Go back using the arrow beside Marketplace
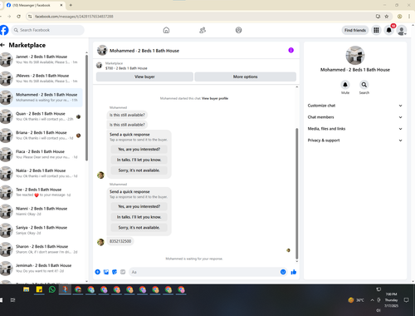Viewport: 415px width, 316px height. [2, 45]
